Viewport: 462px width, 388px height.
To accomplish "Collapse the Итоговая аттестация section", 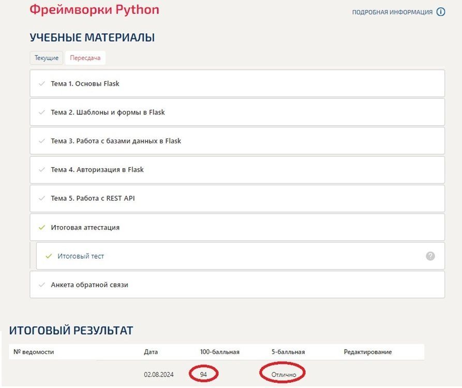I will (x=237, y=227).
